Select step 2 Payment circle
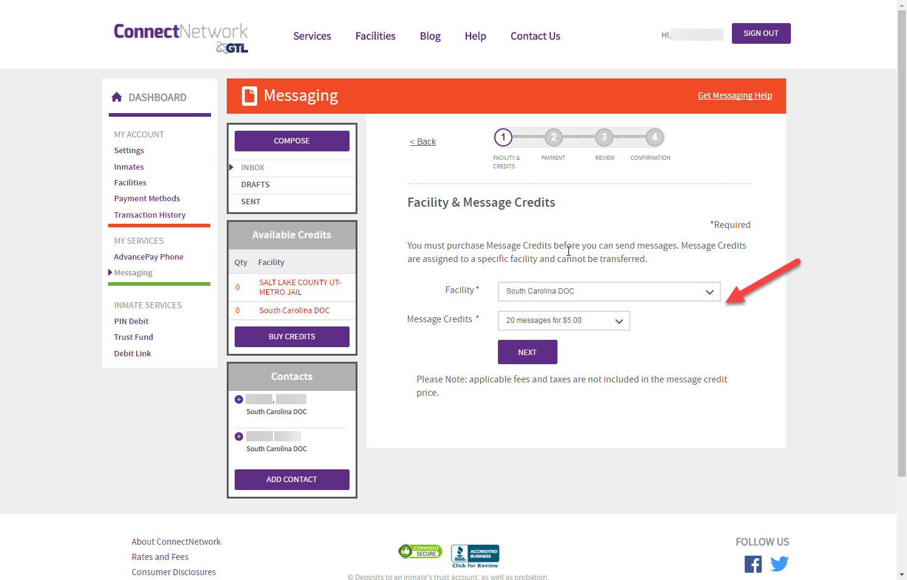Viewport: 907px width, 580px height. 554,137
